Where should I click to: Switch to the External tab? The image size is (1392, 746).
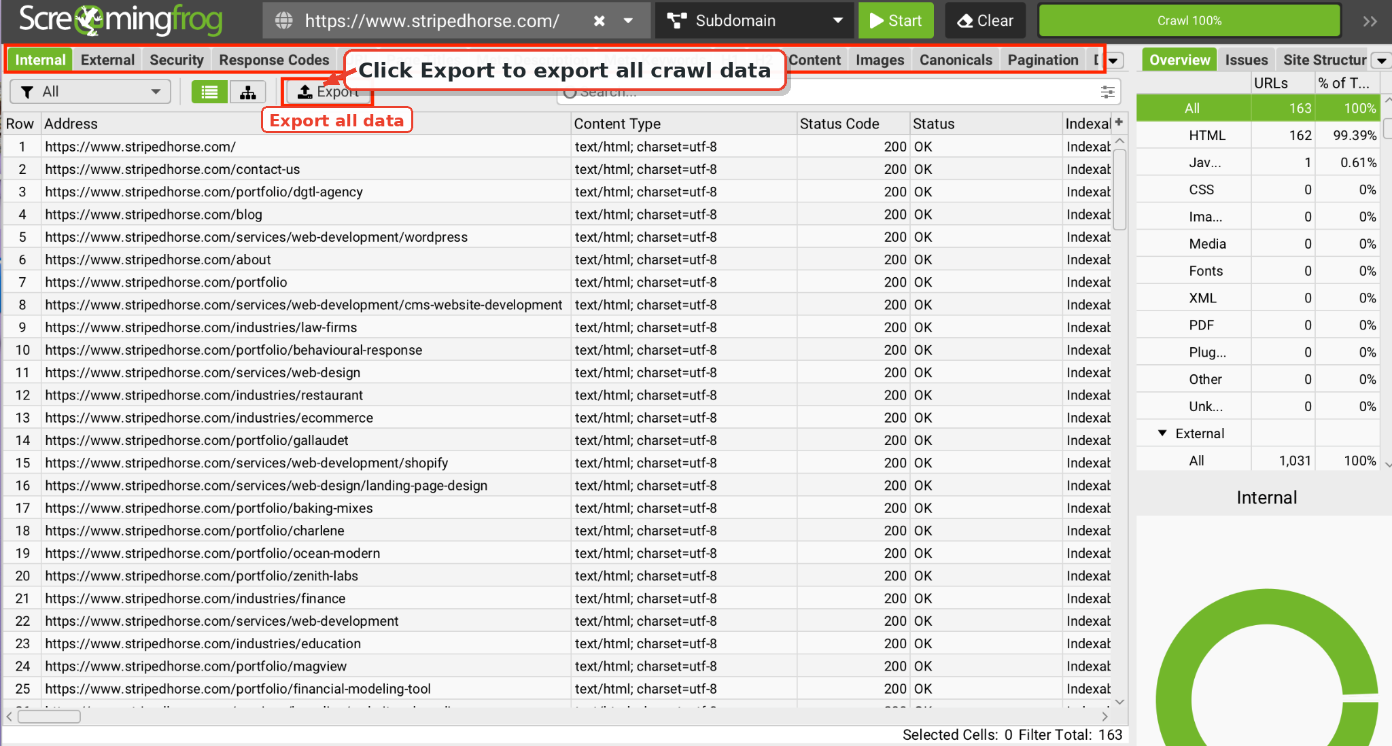[107, 60]
